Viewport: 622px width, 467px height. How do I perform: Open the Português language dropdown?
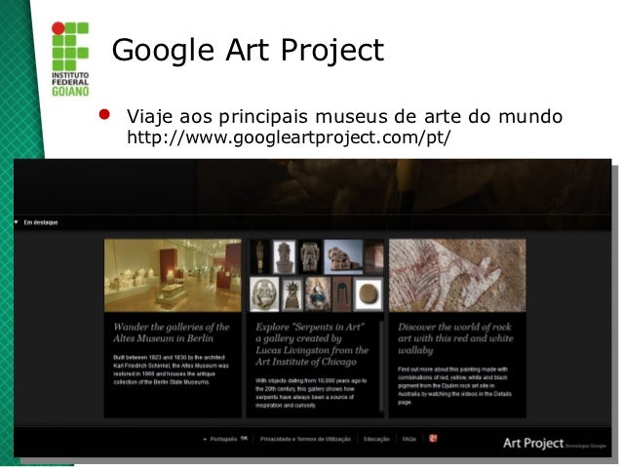pyautogui.click(x=225, y=439)
